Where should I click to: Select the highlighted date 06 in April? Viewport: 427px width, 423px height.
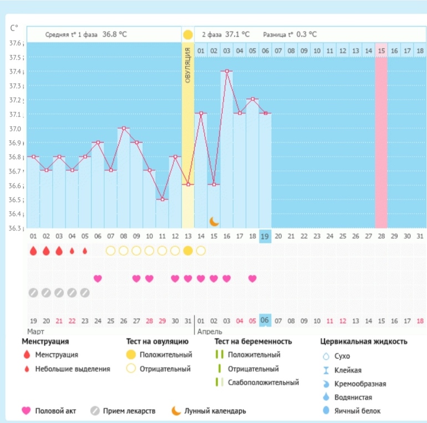pyautogui.click(x=265, y=320)
